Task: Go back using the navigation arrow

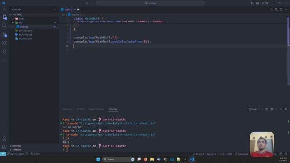Action: pyautogui.click(x=87, y=3)
